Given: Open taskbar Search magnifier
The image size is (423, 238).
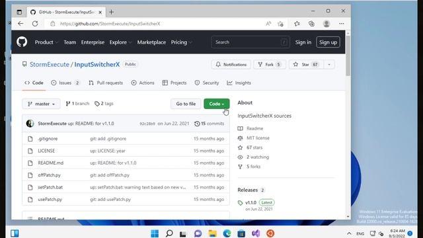Looking at the screenshot, I should [x=169, y=233].
